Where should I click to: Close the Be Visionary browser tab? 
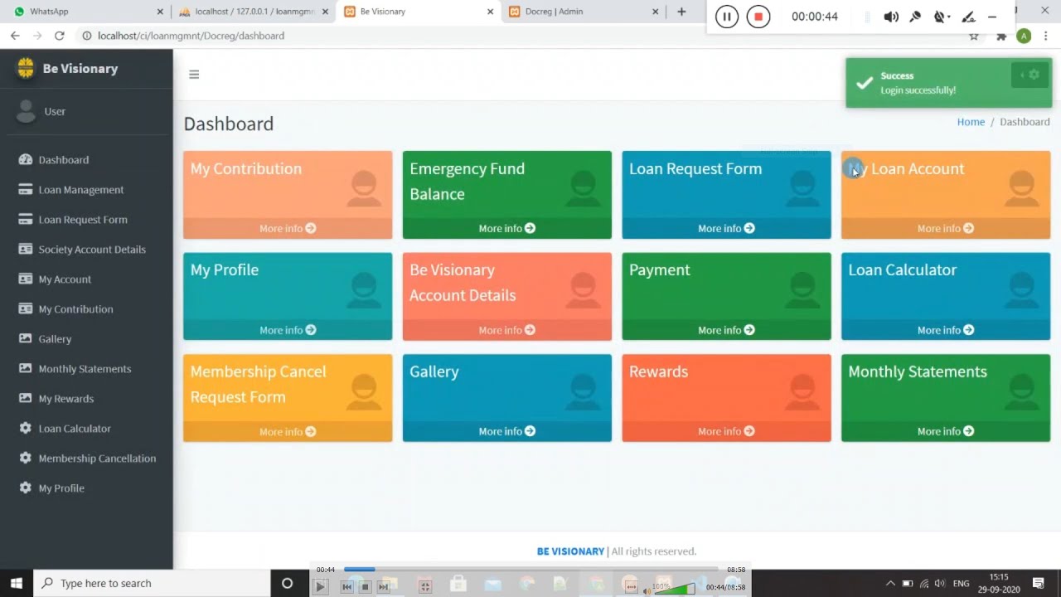(x=490, y=12)
